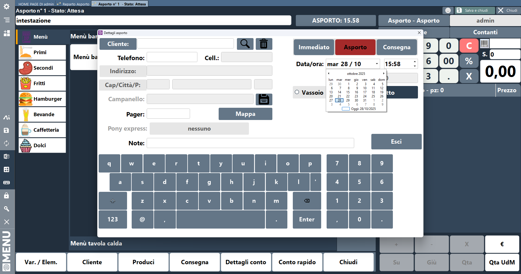This screenshot has width=521, height=274.
Task: Go to previous month in calendar
Action: point(329,73)
